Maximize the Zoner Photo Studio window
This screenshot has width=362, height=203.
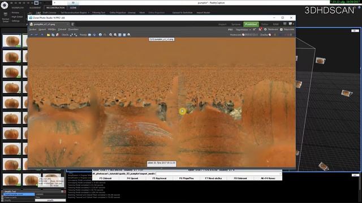(283, 17)
